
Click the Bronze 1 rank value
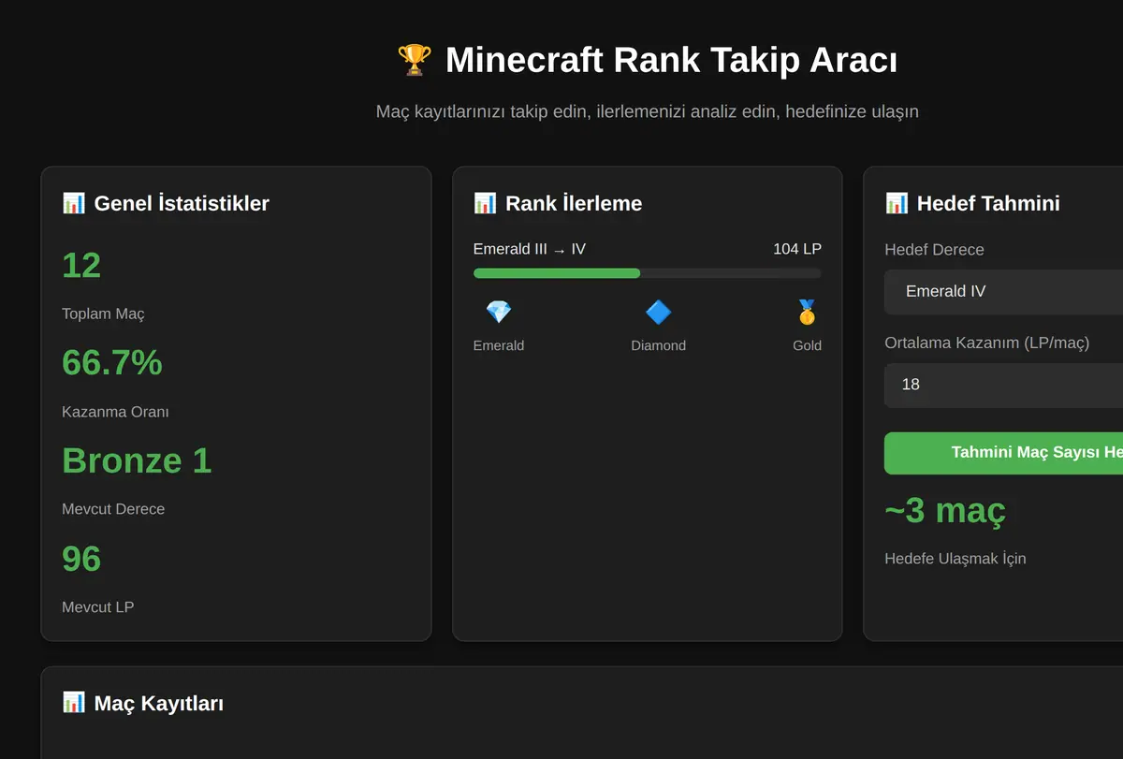pos(137,460)
